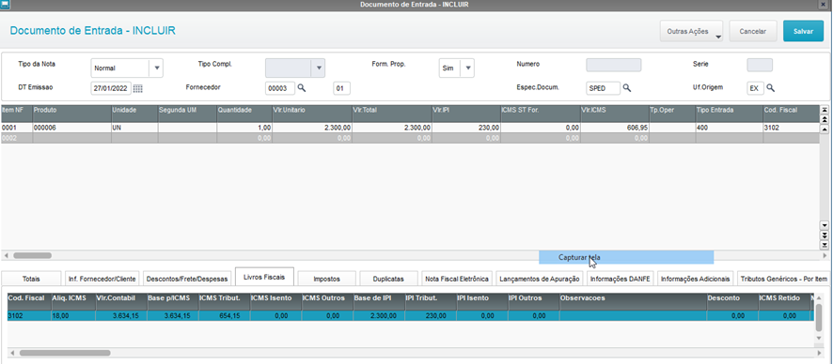Click the Aliq. ICMS cell 18,00

click(x=72, y=315)
